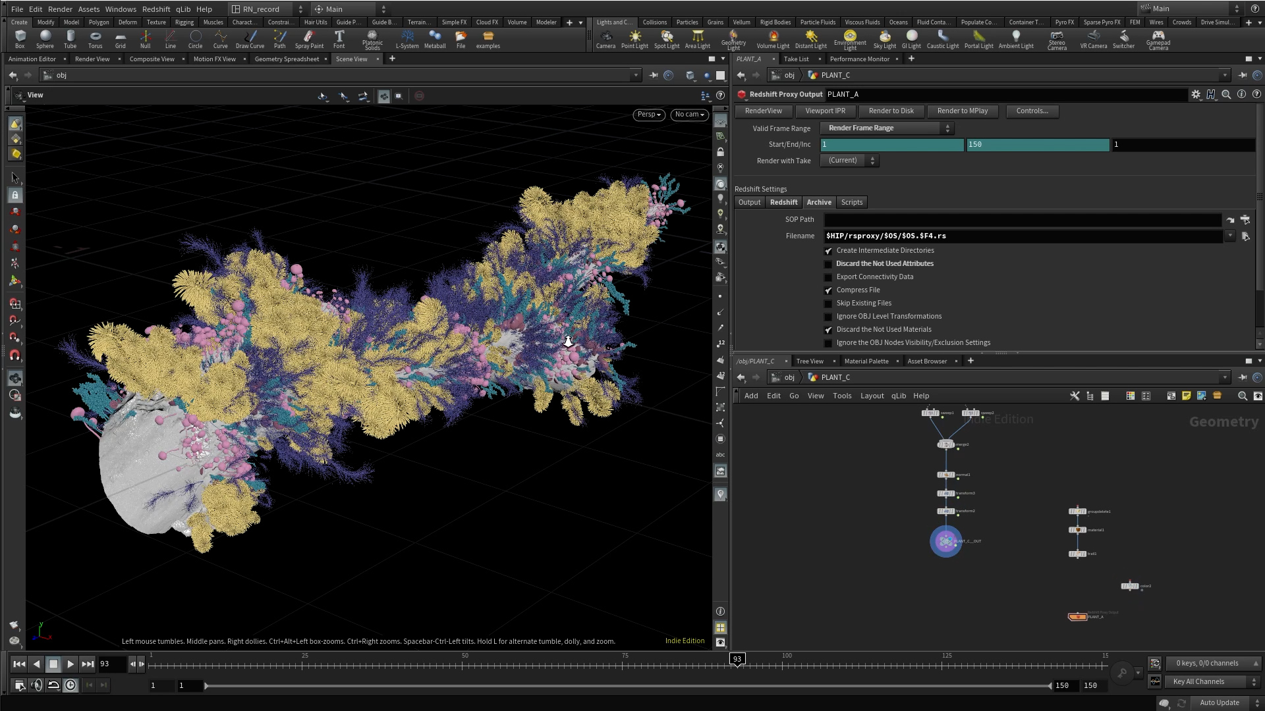Image resolution: width=1265 pixels, height=711 pixels.
Task: Toggle Compress File checkbox
Action: pos(828,290)
